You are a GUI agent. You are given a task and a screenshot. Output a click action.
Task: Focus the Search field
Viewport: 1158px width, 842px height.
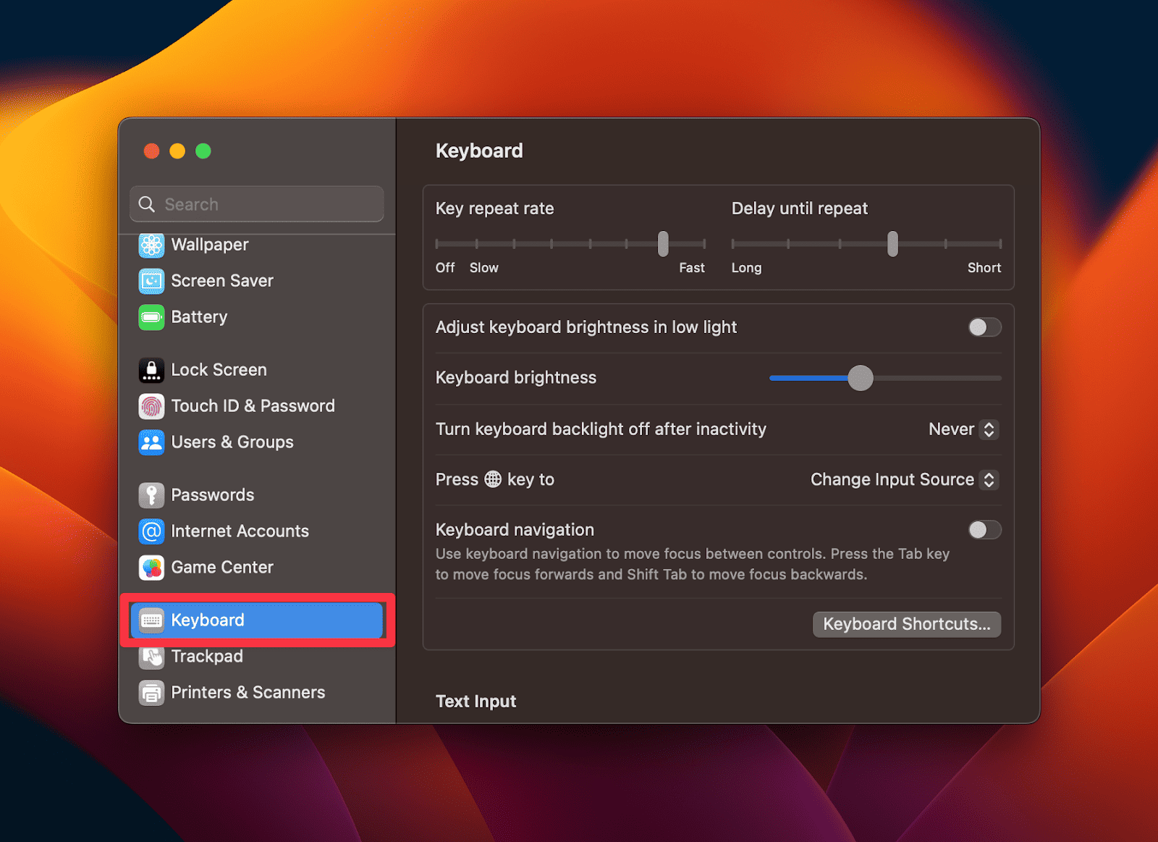(257, 204)
